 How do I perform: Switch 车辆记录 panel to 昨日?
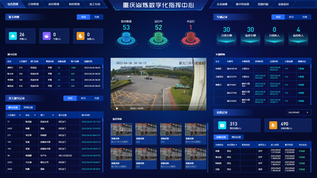(291, 17)
